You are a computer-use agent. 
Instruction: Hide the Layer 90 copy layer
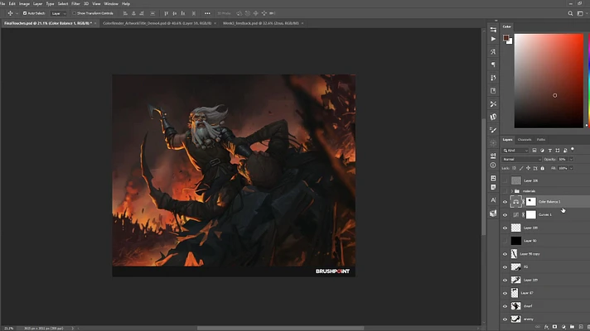pos(505,254)
